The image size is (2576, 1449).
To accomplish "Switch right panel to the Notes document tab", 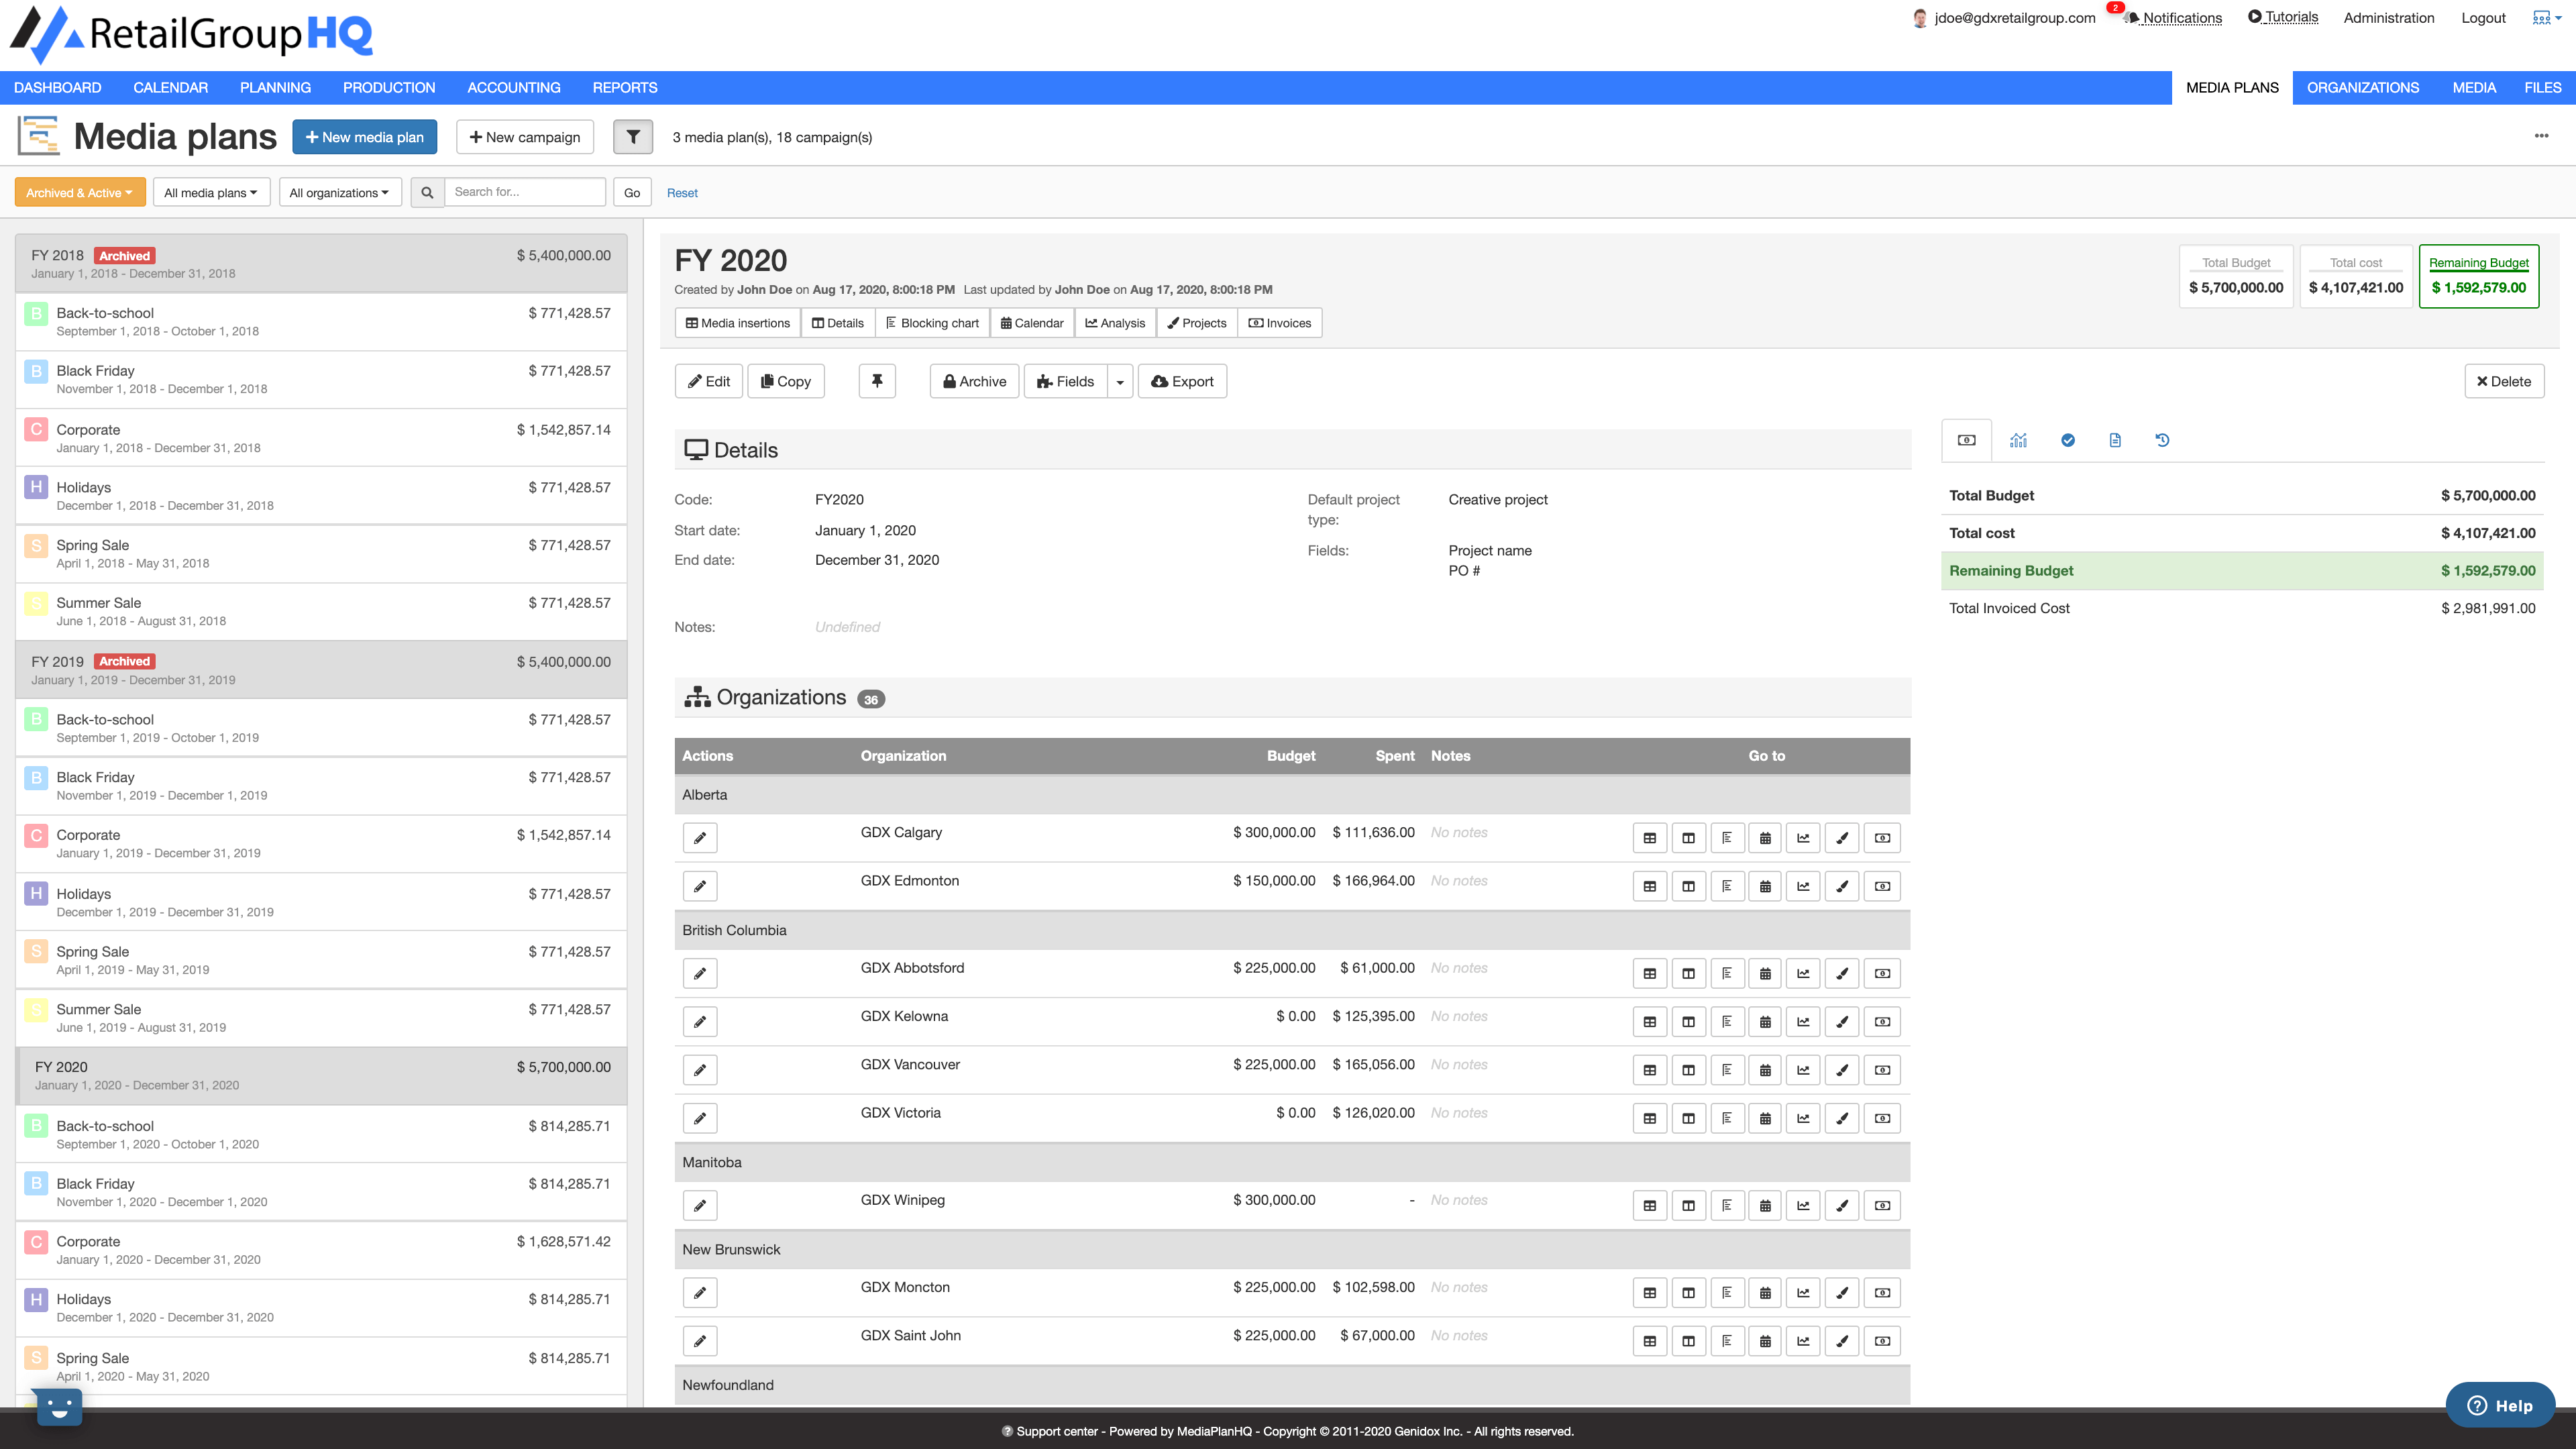I will click(x=2115, y=440).
